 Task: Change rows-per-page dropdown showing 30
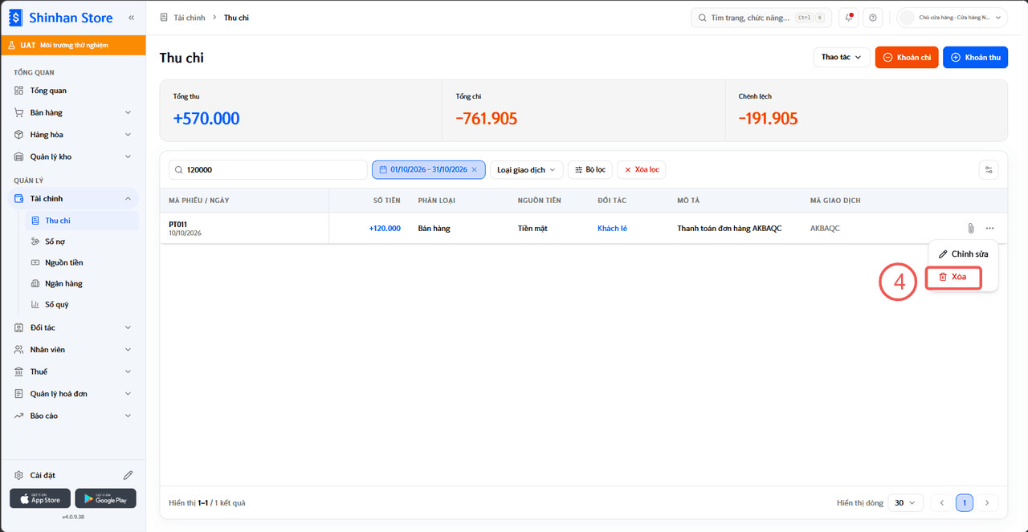point(904,503)
